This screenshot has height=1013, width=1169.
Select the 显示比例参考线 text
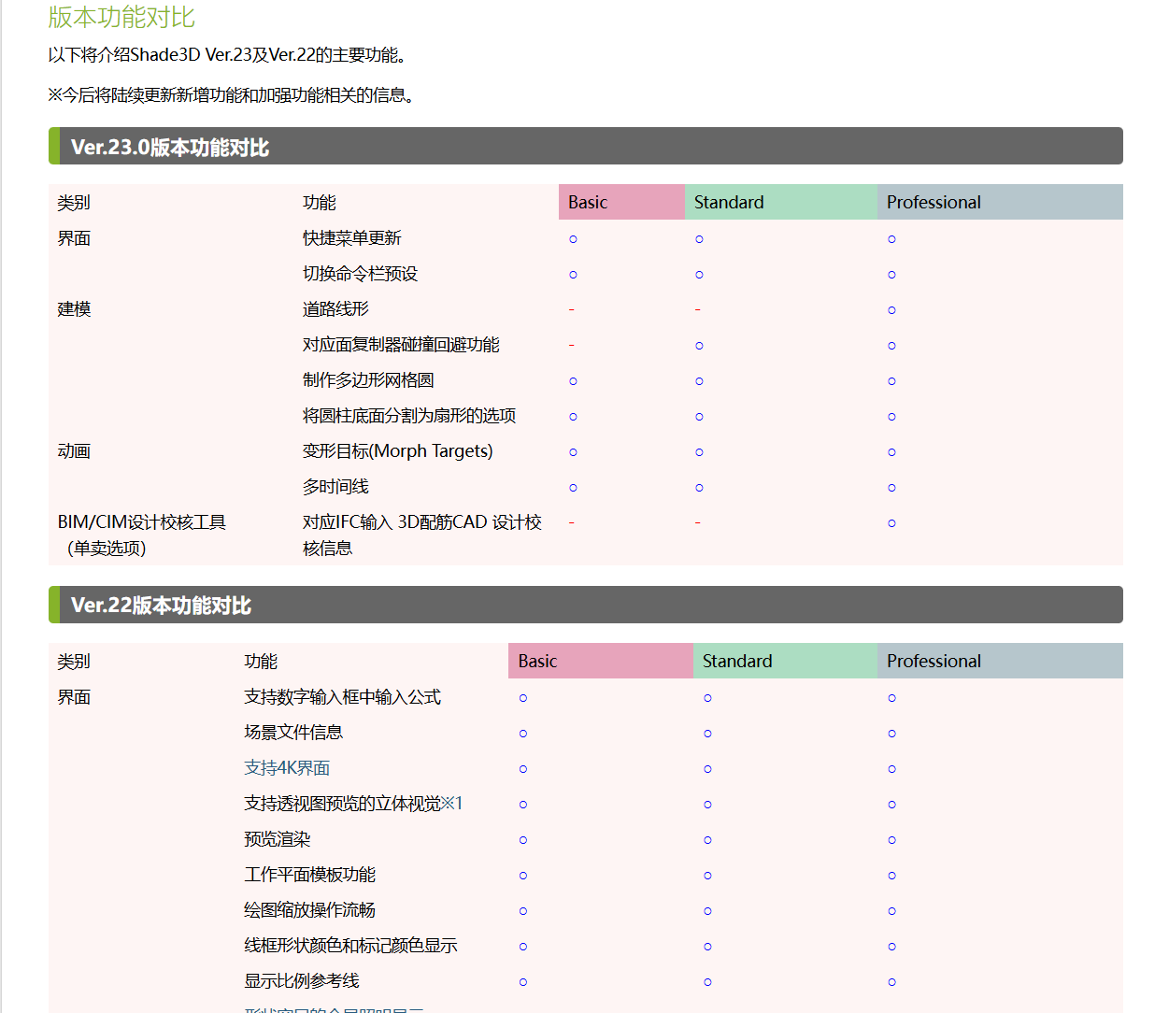pyautogui.click(x=301, y=981)
